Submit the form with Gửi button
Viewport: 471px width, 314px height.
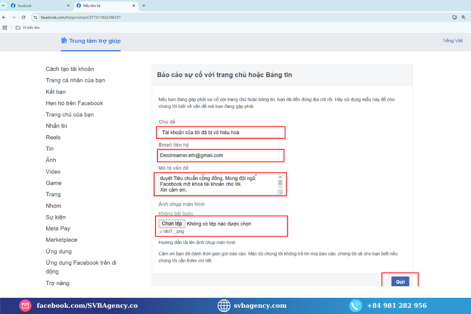click(x=400, y=282)
